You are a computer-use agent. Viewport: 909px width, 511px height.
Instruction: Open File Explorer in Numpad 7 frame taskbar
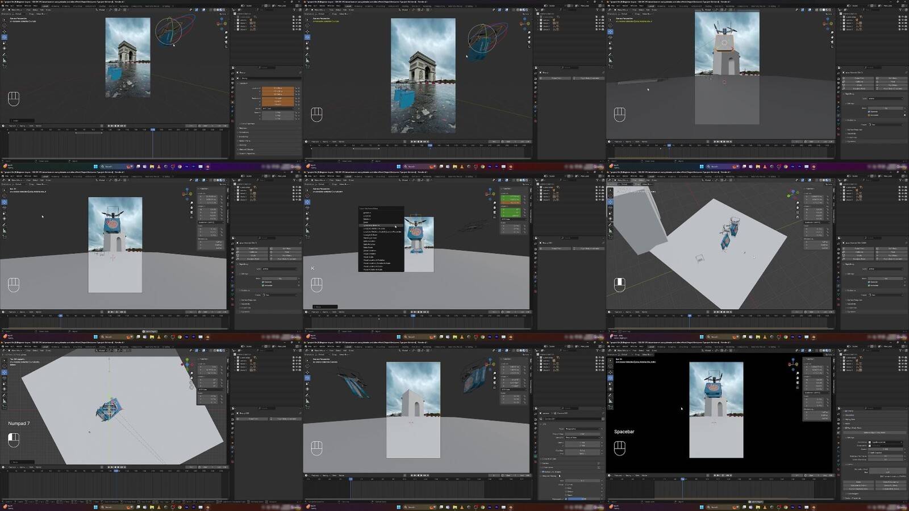(152, 507)
